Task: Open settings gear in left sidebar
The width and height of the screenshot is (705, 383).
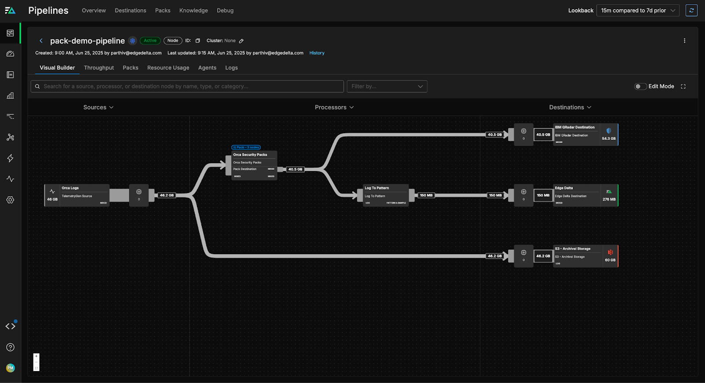Action: point(11,200)
